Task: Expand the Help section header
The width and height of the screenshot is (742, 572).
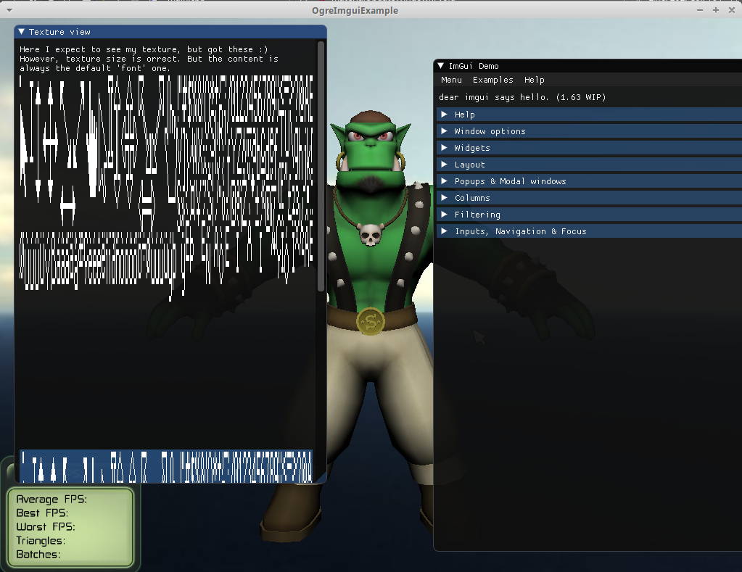Action: pos(589,115)
